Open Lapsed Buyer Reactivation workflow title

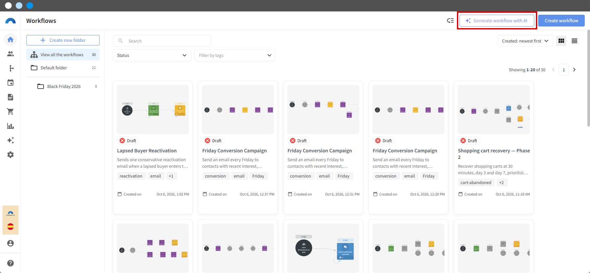point(147,151)
